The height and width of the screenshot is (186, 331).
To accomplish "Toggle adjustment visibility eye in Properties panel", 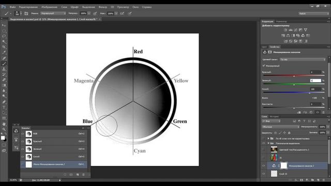I will (317, 113).
